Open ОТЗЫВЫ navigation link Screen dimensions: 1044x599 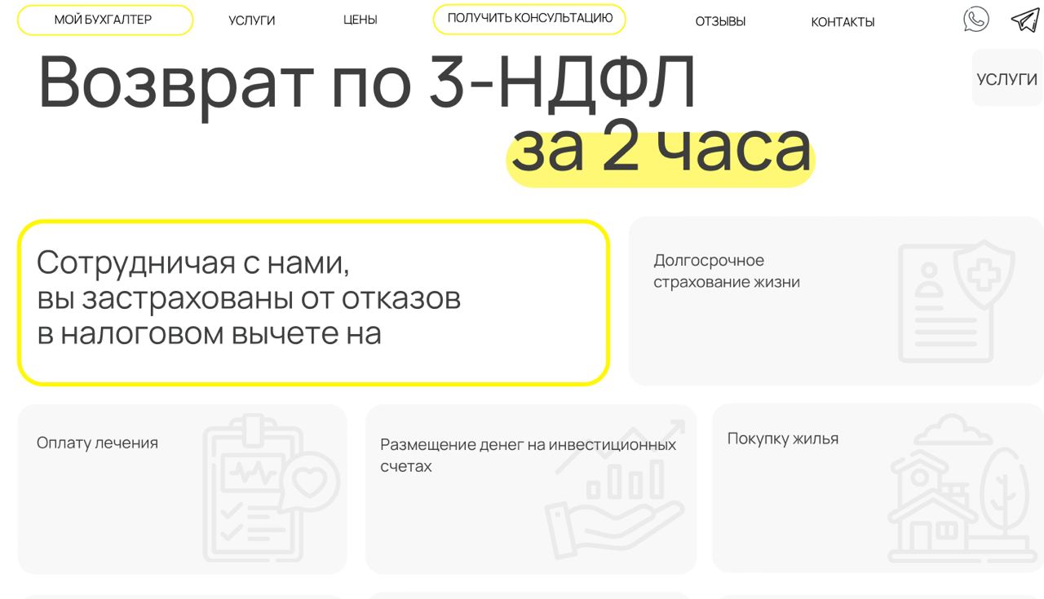(720, 22)
